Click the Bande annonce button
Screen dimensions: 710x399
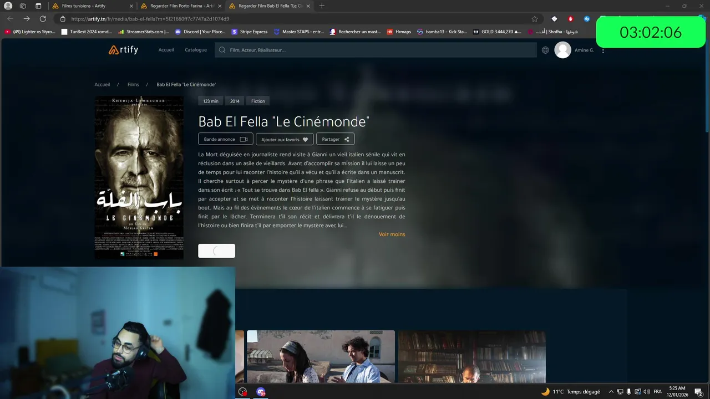coord(226,139)
